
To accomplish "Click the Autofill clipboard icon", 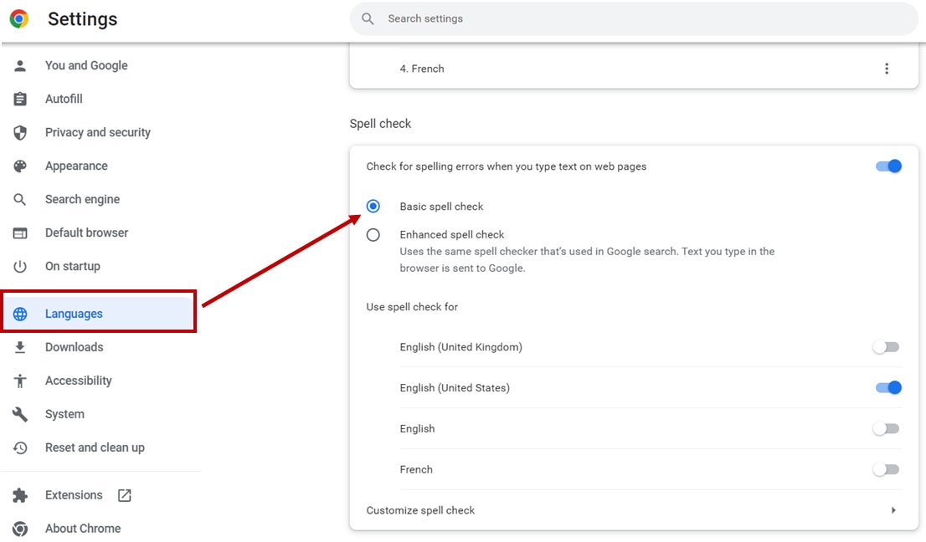I will click(20, 99).
